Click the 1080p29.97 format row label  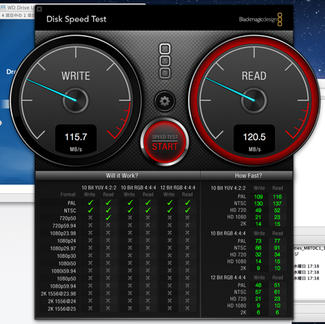point(63,249)
